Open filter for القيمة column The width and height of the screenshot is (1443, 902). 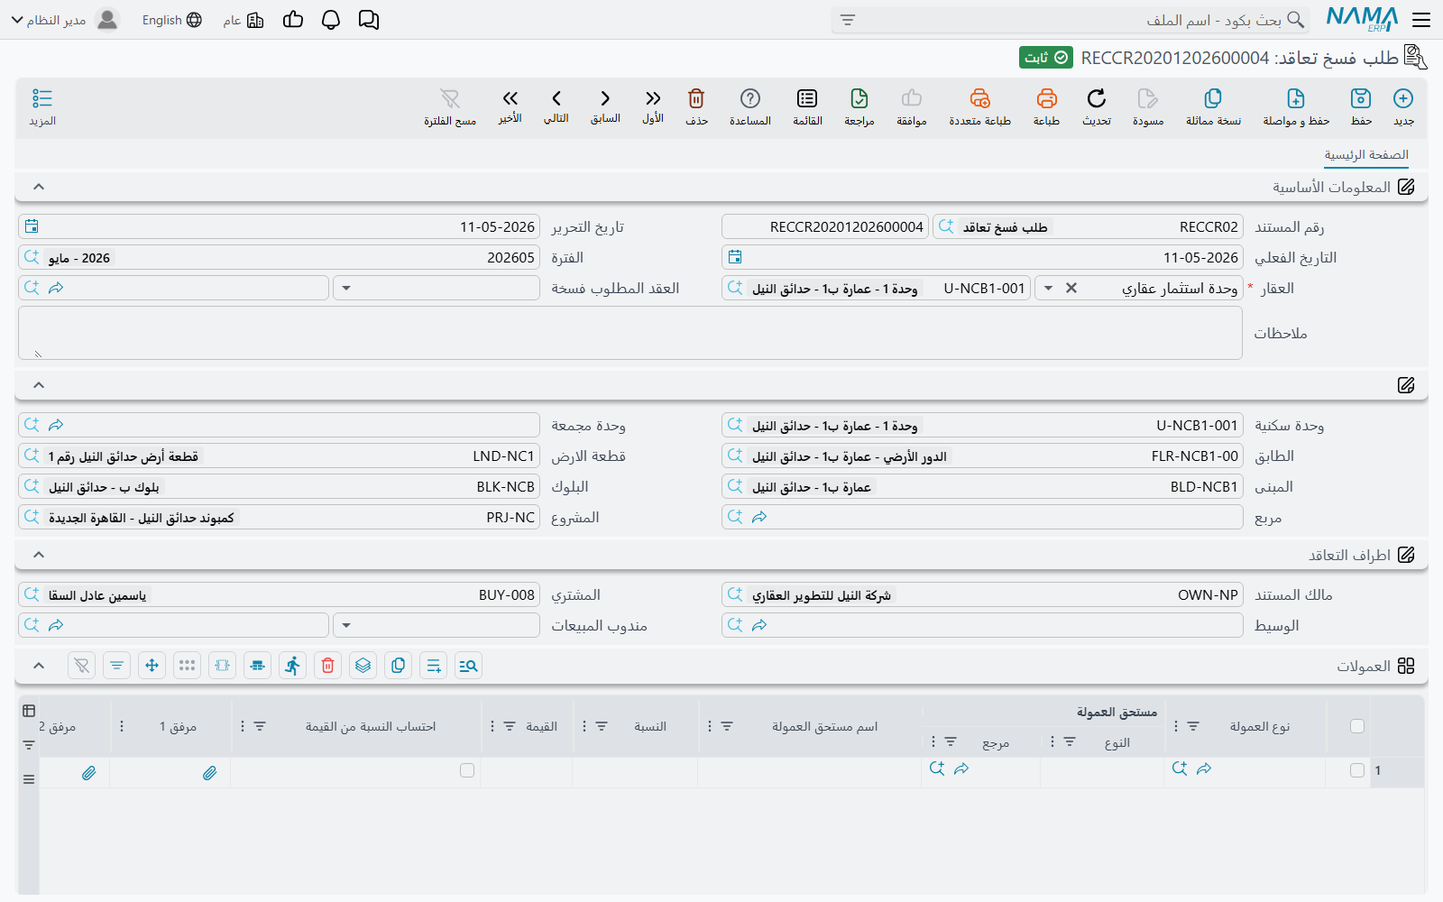[510, 726]
